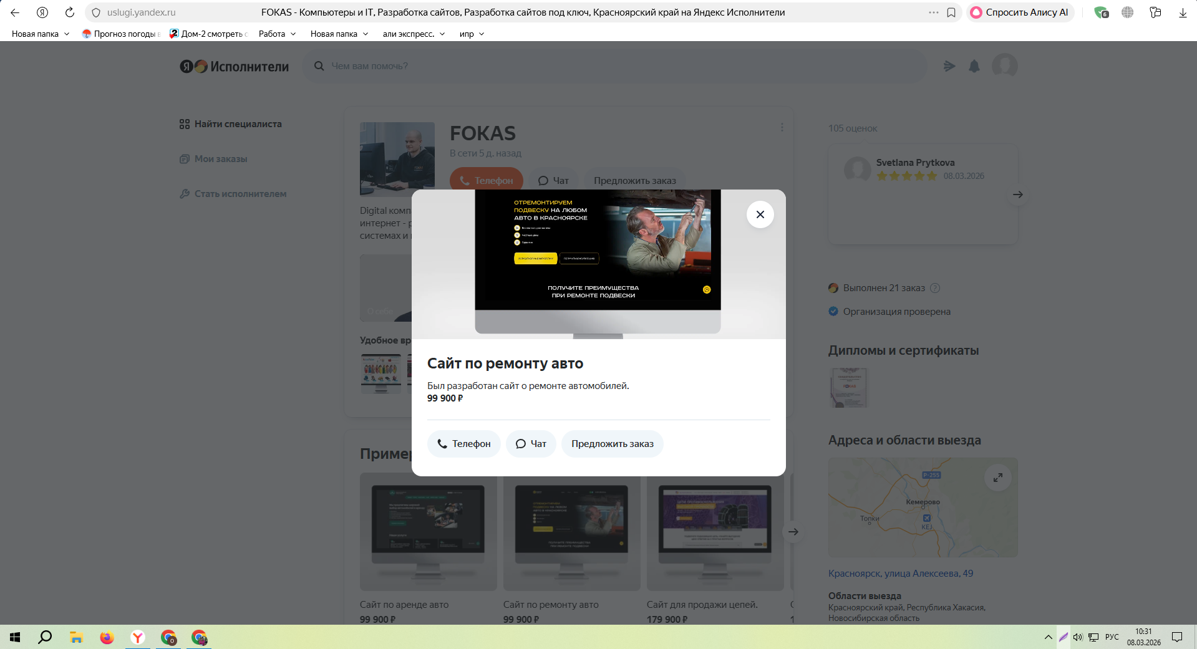
Task: Open Стать исполнителем in sidebar
Action: (x=233, y=194)
